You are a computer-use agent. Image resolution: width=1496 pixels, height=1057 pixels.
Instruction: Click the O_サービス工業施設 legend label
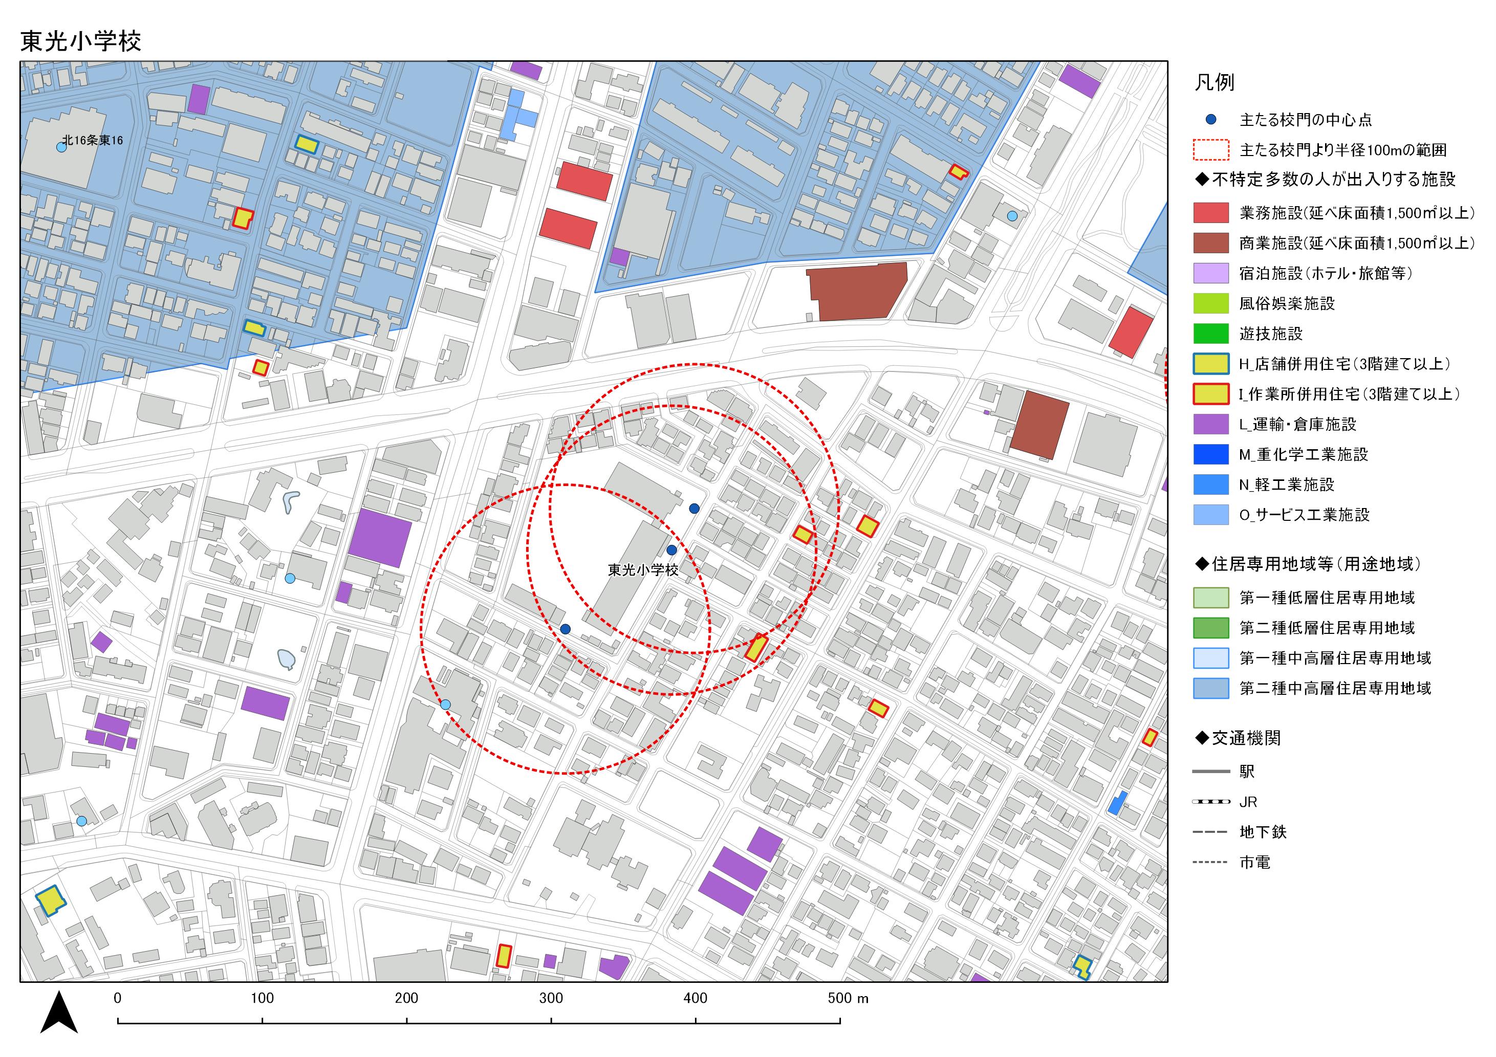[1305, 515]
